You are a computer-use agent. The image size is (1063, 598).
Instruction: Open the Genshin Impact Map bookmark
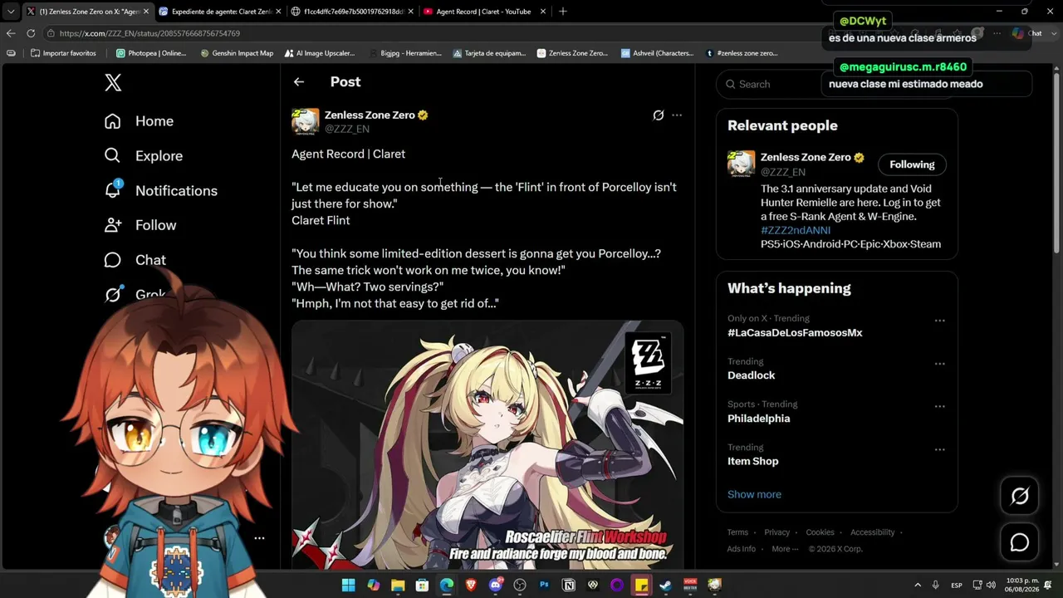[x=237, y=53]
